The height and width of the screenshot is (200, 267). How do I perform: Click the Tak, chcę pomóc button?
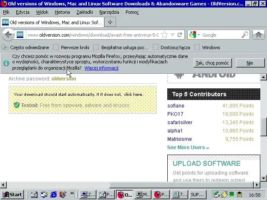212,63
